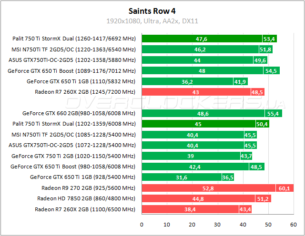
Task: Select the 51,2 value on the bar
Action: 263,199
